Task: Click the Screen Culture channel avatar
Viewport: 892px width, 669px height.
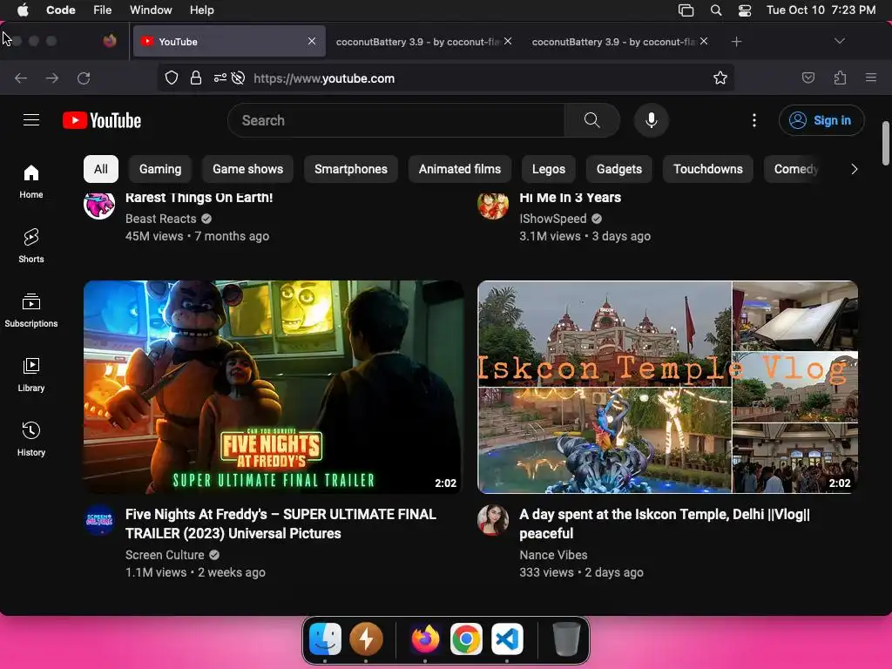Action: (x=99, y=520)
